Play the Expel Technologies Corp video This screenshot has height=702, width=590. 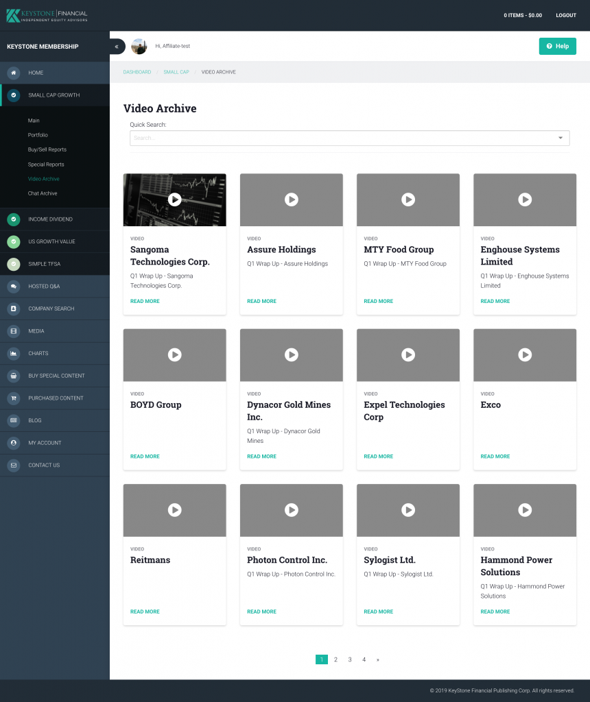tap(408, 355)
